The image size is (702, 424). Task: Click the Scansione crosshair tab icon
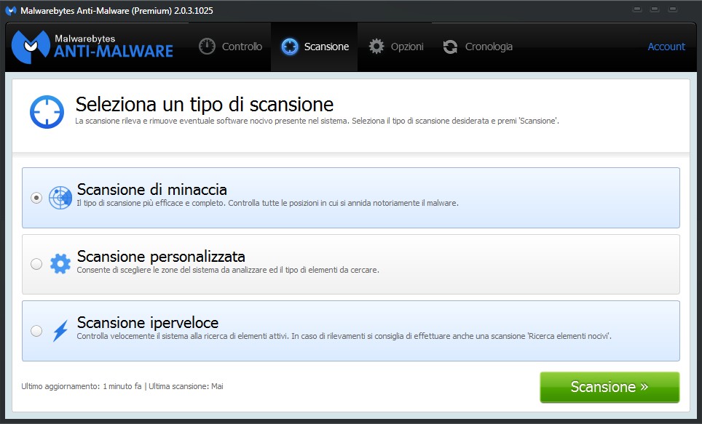point(290,47)
